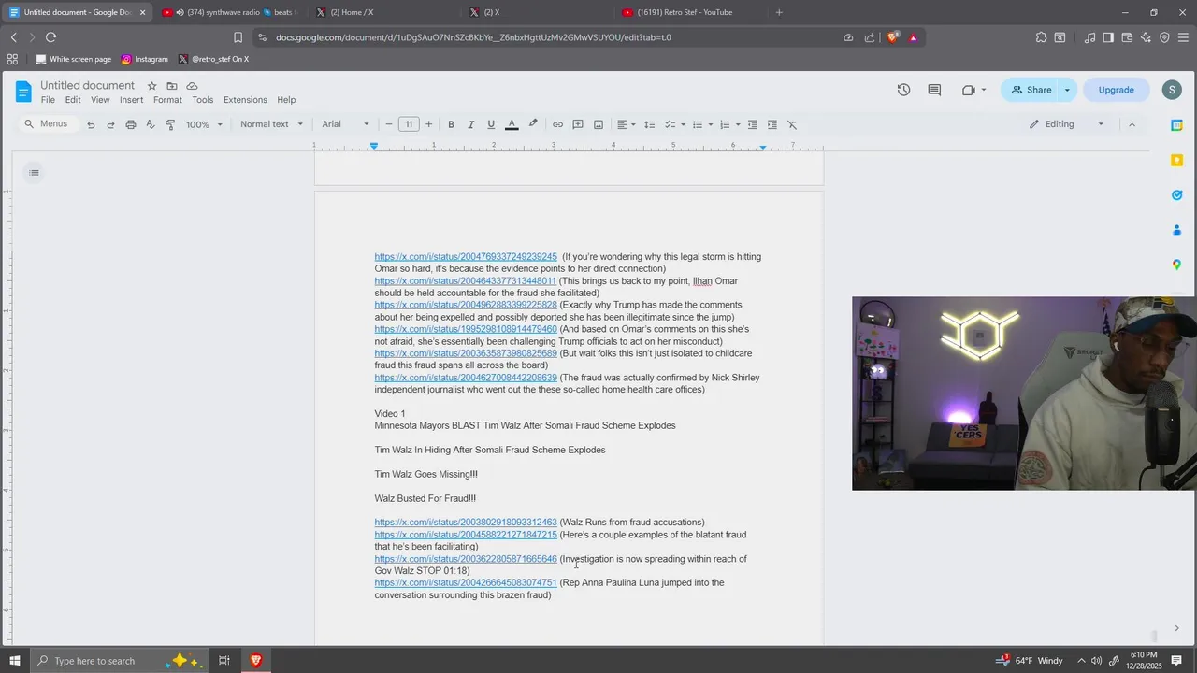This screenshot has width=1197, height=673.
Task: Open link ending 2004962883399225828
Action: [x=466, y=305]
